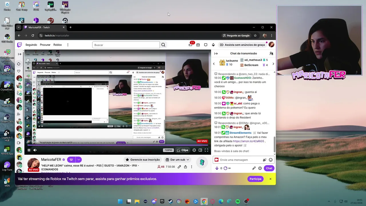Click the AO VIVO indicator on the player
Screen dimensions: 366x206
(202, 141)
